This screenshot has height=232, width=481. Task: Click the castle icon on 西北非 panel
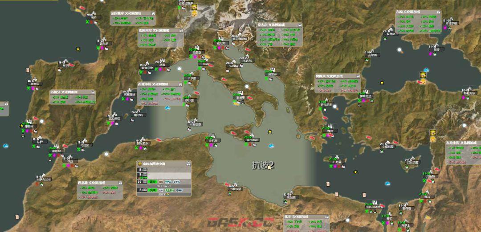pos(120,182)
